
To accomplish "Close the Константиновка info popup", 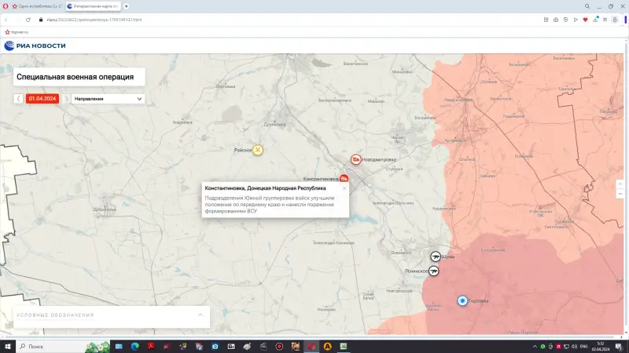I will coord(344,188).
